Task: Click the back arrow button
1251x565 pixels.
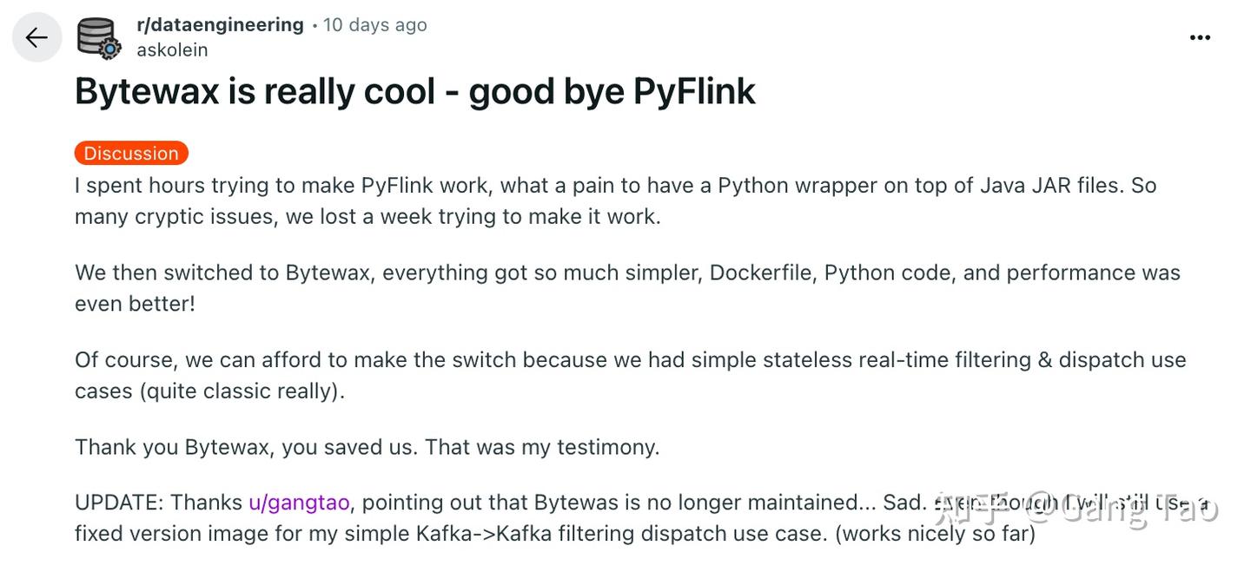Action: [36, 37]
